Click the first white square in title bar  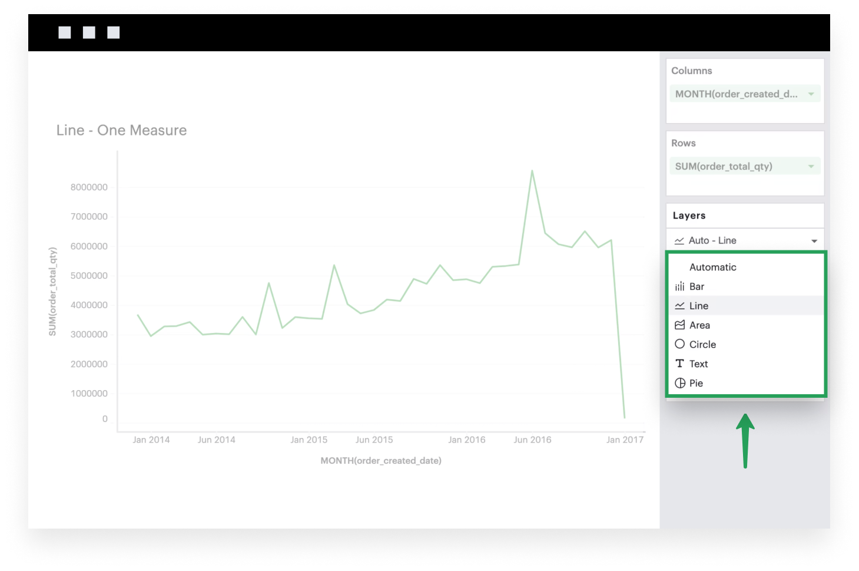tap(65, 32)
